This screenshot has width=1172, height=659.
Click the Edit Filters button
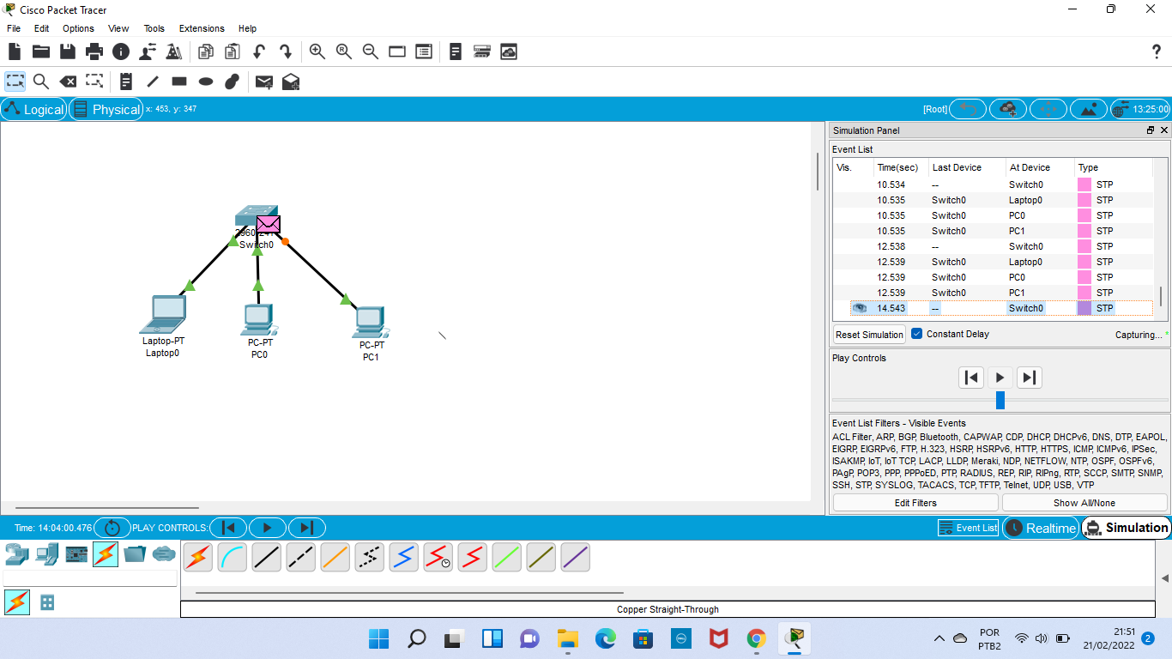pos(915,503)
